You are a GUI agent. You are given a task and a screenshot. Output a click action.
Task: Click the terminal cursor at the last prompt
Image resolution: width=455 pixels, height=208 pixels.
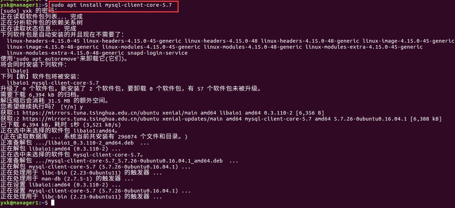click(x=53, y=203)
